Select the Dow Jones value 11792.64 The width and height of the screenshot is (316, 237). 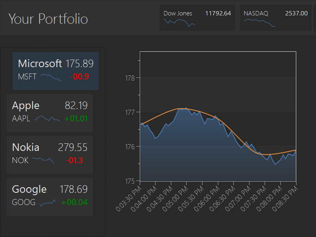(x=218, y=13)
